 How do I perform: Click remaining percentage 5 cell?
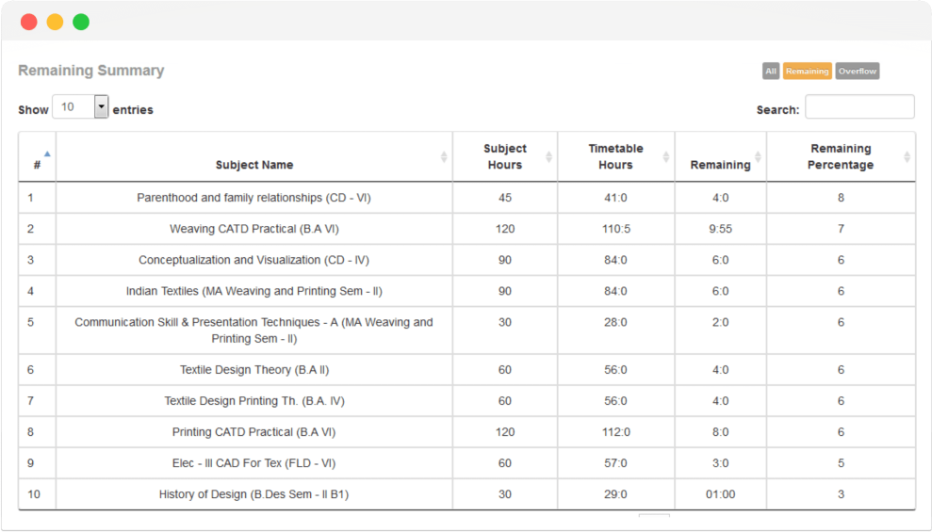841,463
